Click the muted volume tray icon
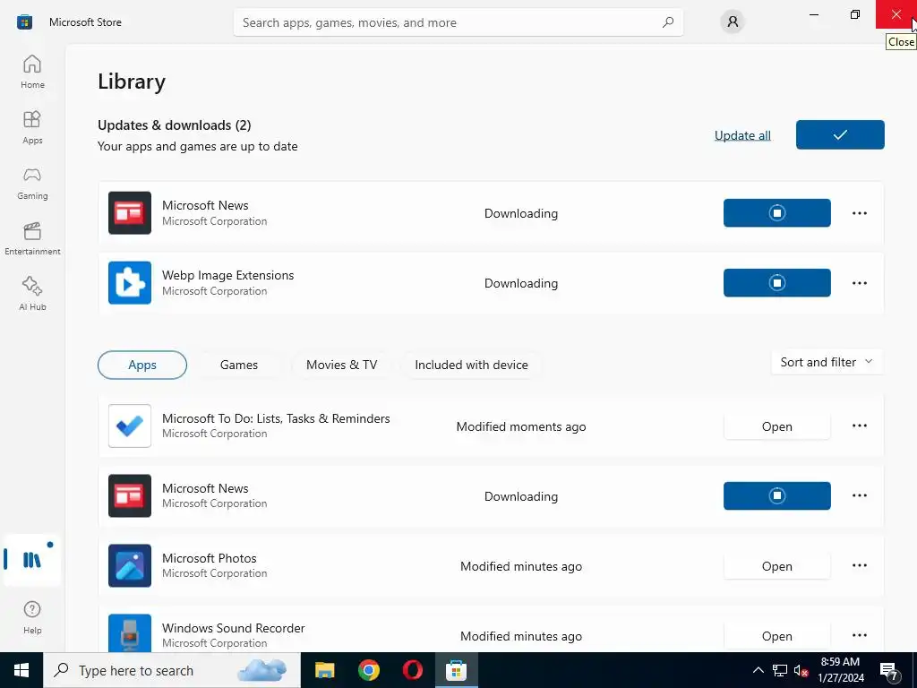The image size is (917, 688). [x=801, y=670]
